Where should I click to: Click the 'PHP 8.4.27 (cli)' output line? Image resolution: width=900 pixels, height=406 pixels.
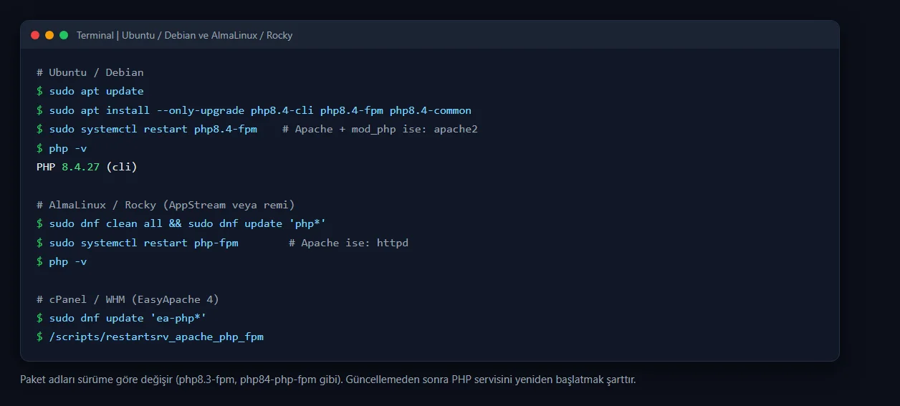(87, 167)
